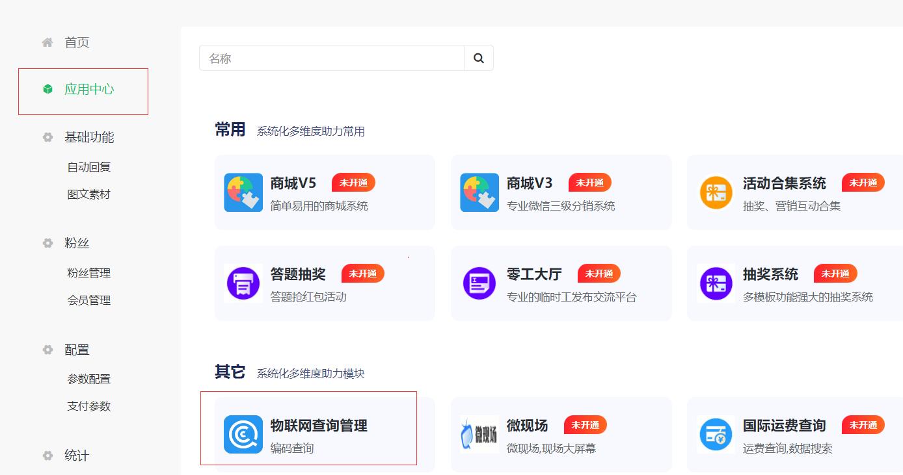Image resolution: width=903 pixels, height=475 pixels.
Task: Click the purple 抽奖系统 gift icon
Action: 716,283
